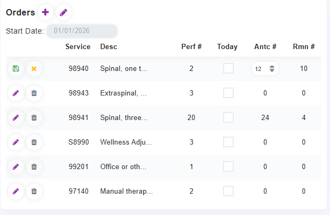330x215 pixels.
Task: Delete the 99201 Office order row
Action: click(34, 166)
